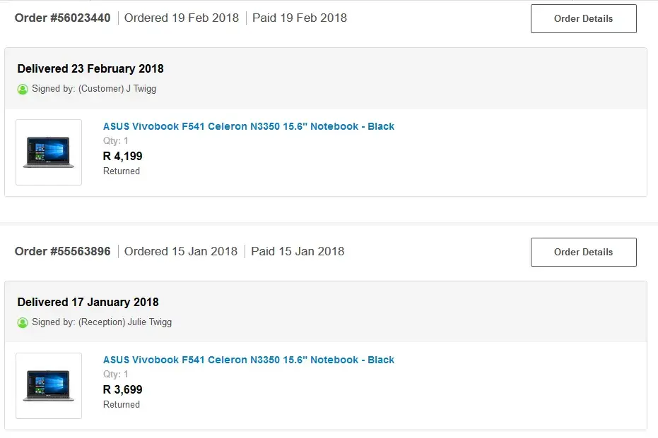Click the Ordered 15 Jan 2018 date
This screenshot has height=438, width=658.
[181, 251]
